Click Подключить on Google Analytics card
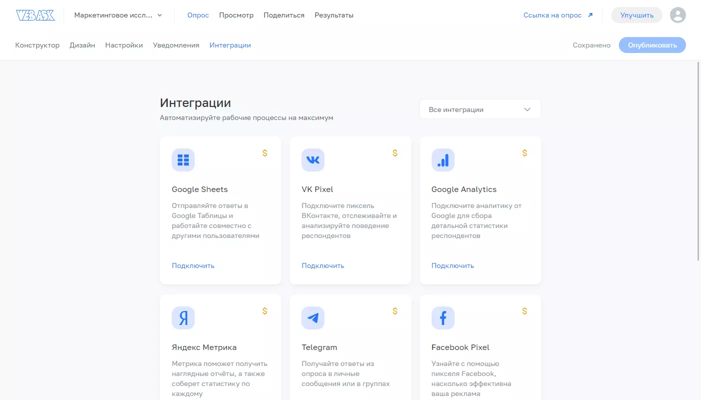This screenshot has width=701, height=400. coord(453,265)
